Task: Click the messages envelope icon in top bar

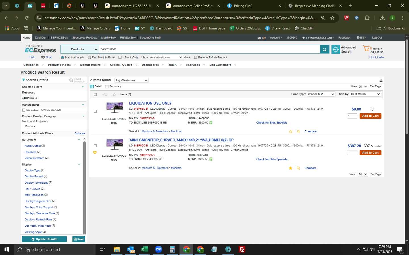Action: click(x=259, y=38)
